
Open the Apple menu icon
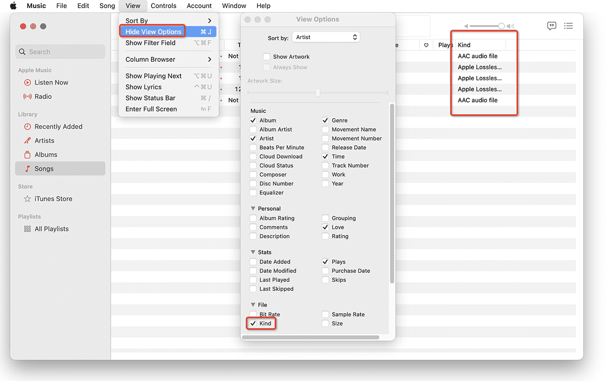tap(14, 6)
